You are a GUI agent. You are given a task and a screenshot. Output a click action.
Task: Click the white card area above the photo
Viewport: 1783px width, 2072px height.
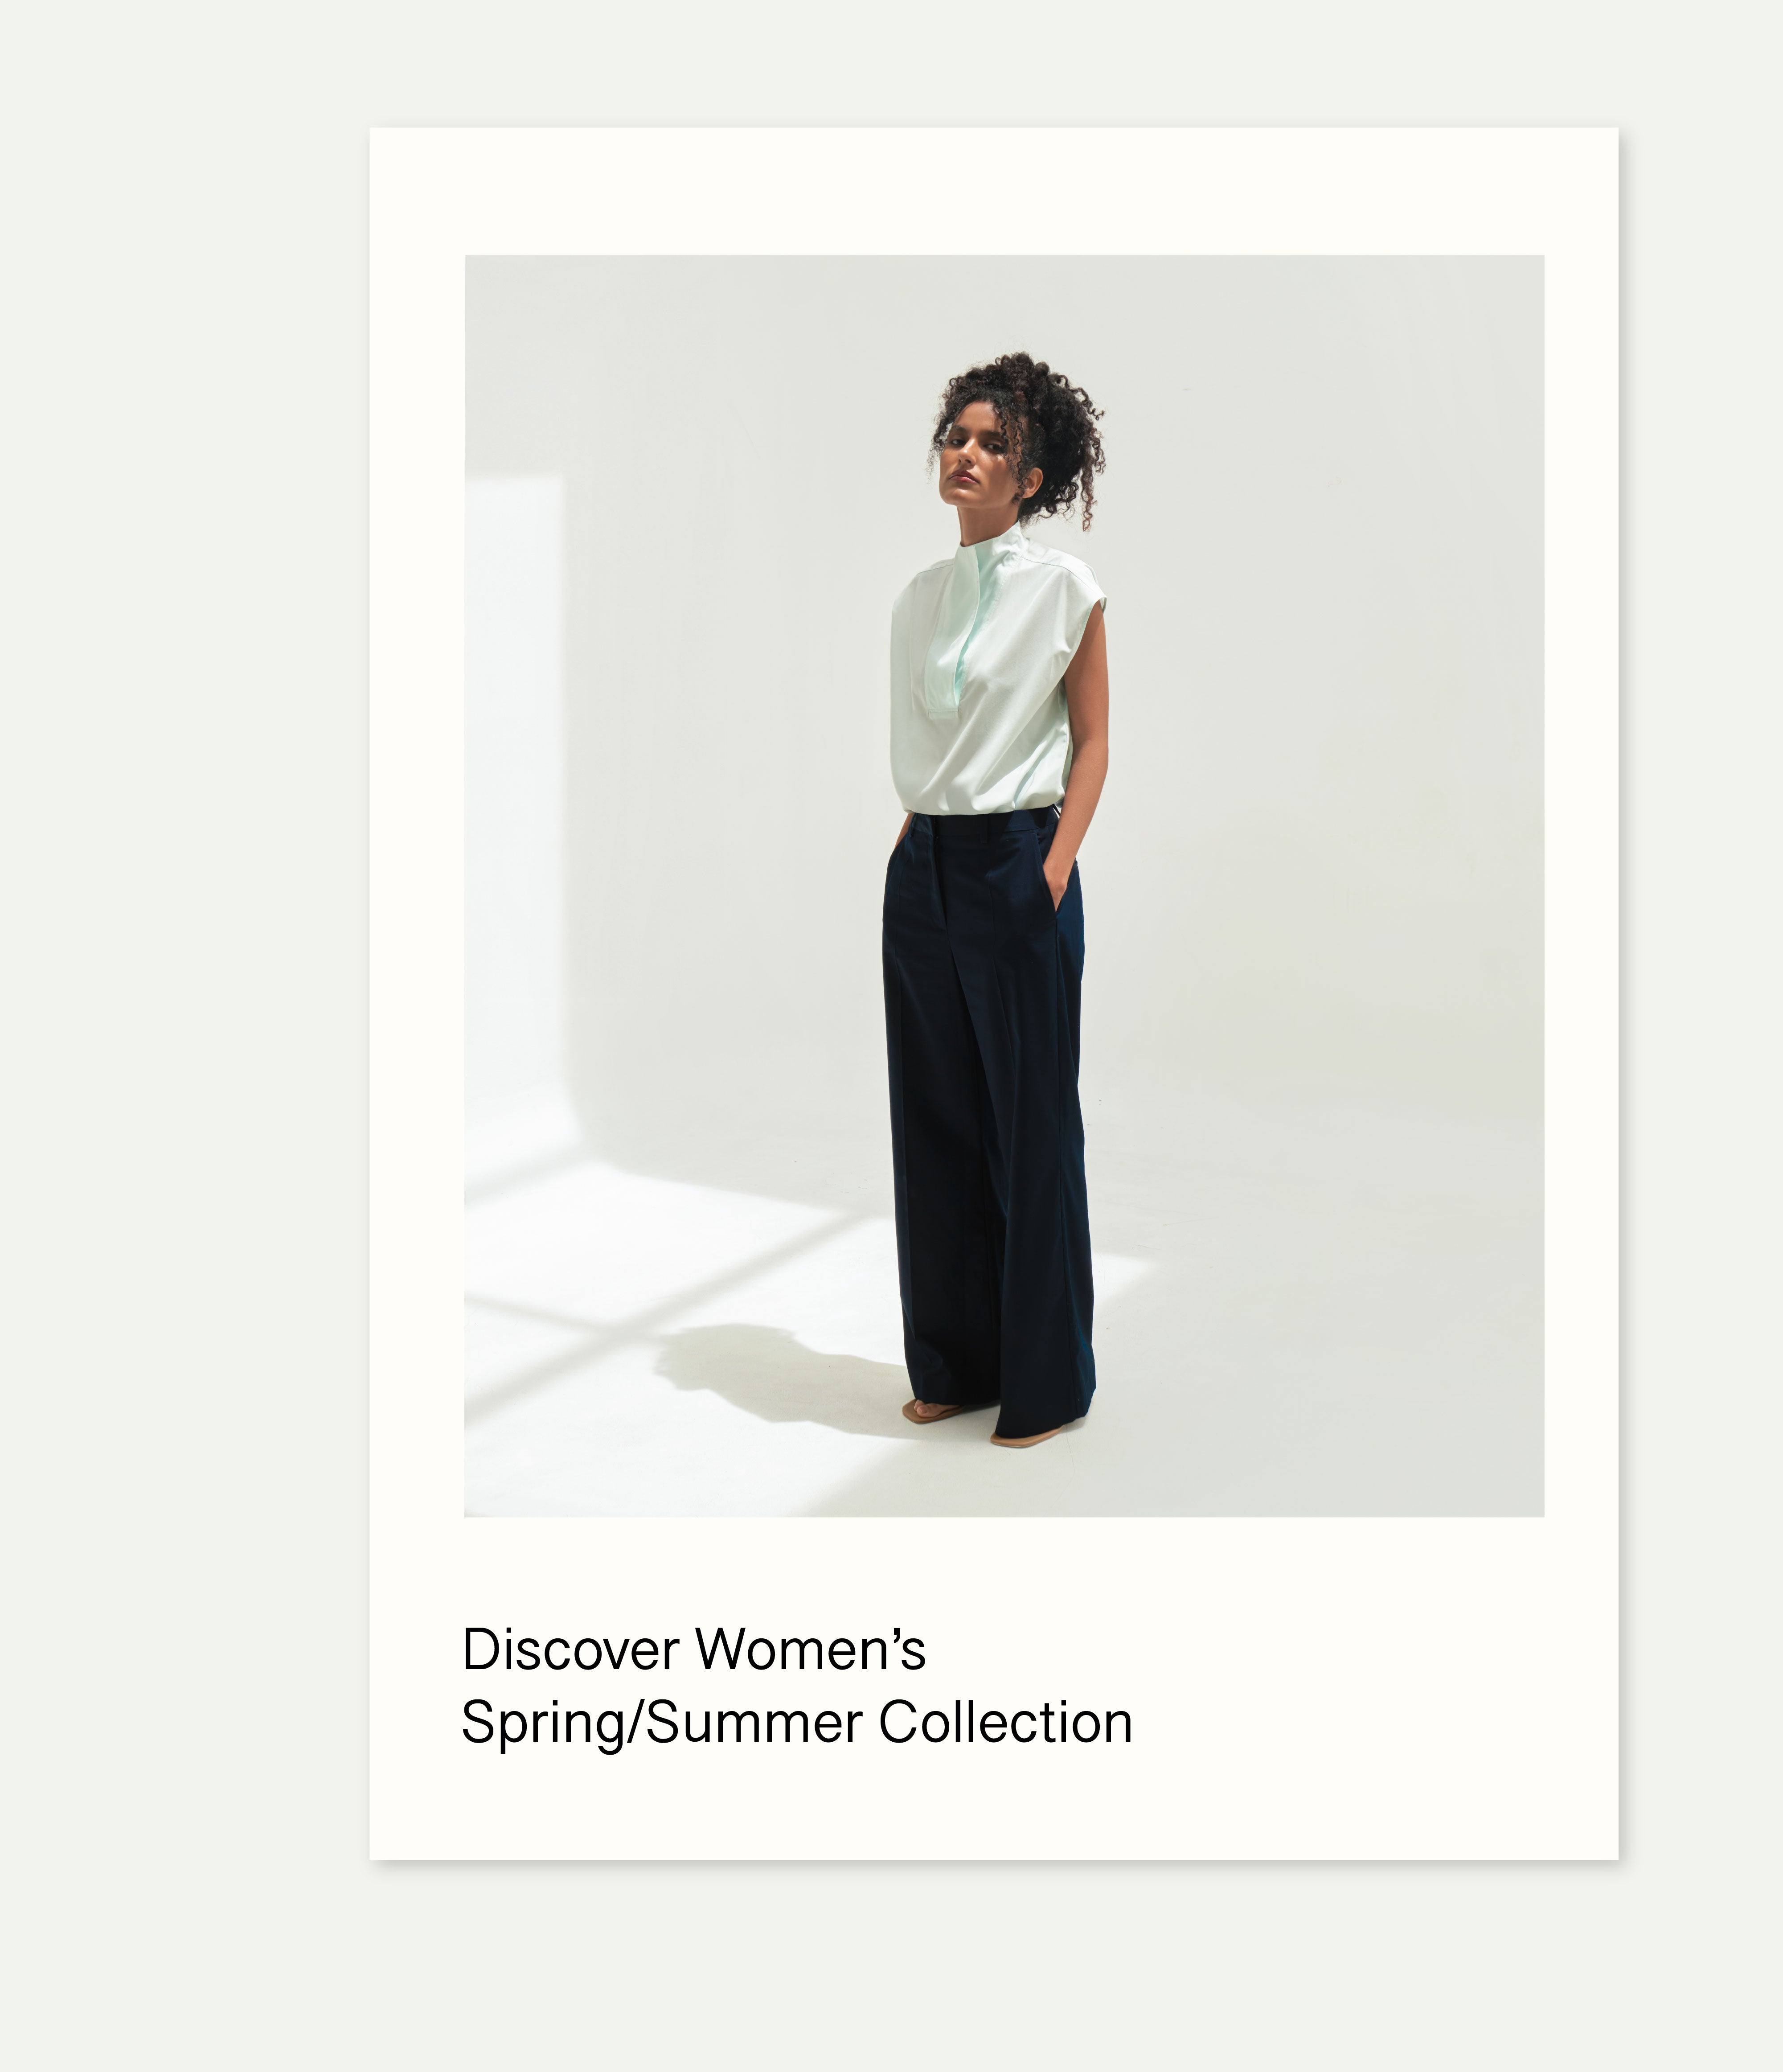[x=994, y=190]
